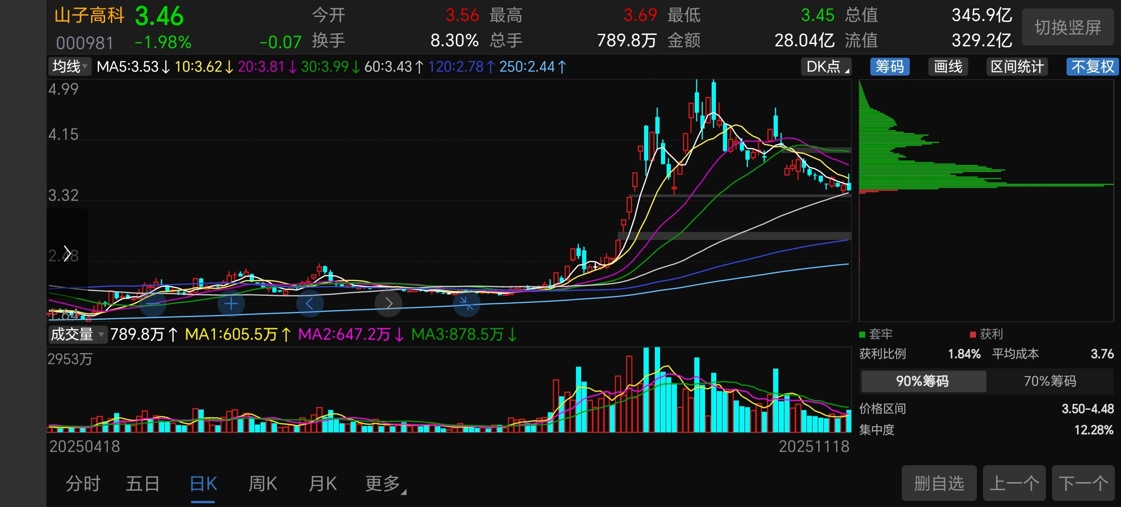Select the 90%筹码 option
Image resolution: width=1121 pixels, height=507 pixels.
click(922, 381)
